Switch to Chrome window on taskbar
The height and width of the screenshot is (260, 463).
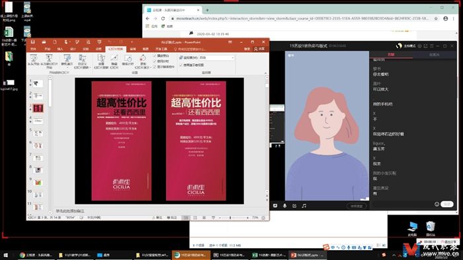(36, 255)
